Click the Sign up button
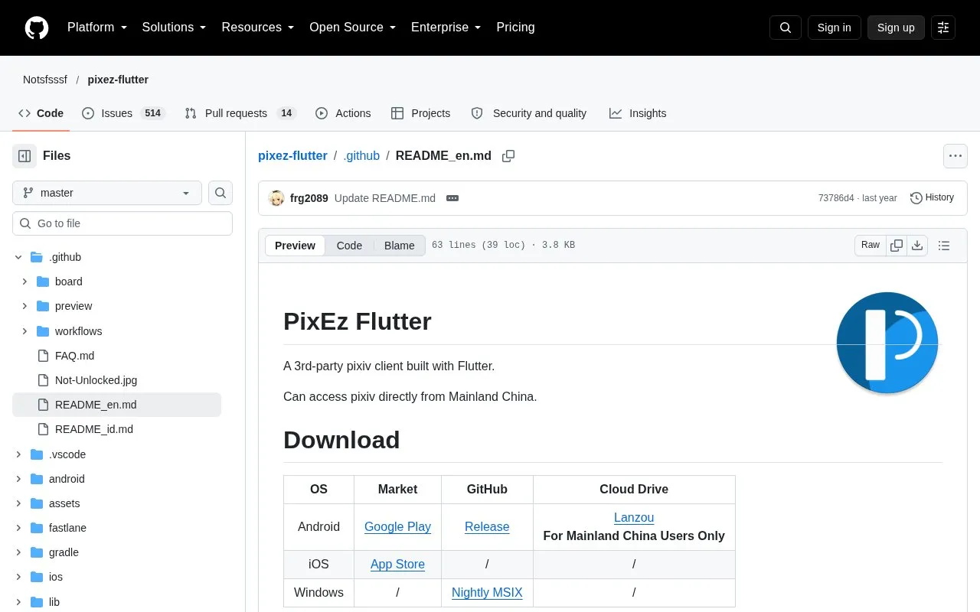Image resolution: width=980 pixels, height=612 pixels. pyautogui.click(x=896, y=28)
